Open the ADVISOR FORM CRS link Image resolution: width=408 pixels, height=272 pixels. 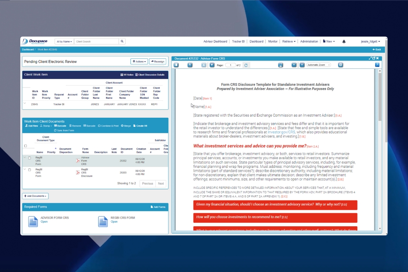44,222
